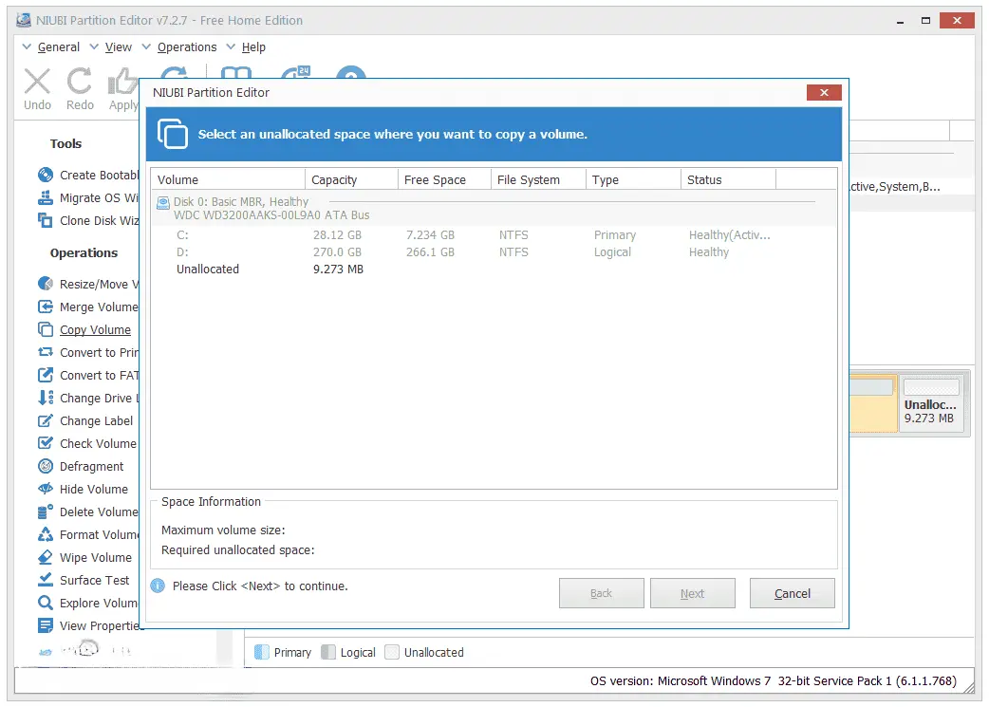Click the Convert to FAT32 icon
This screenshot has width=989, height=707.
(x=46, y=375)
